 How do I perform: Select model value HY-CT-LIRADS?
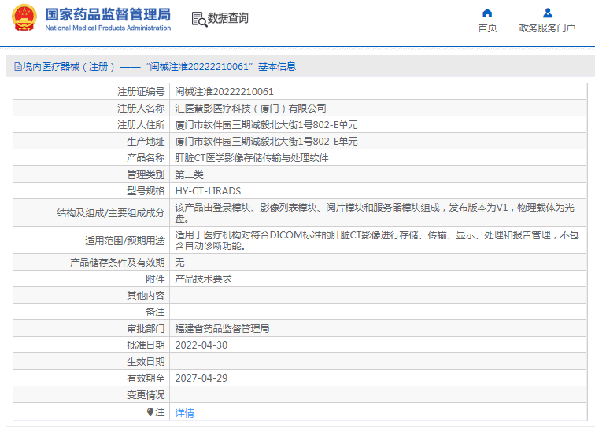point(208,191)
